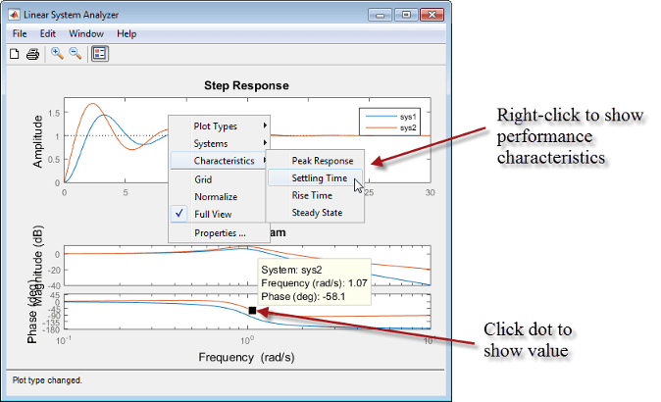Viewport: 661px width, 402px height.
Task: Click the New window toolbar icon
Action: coord(15,54)
